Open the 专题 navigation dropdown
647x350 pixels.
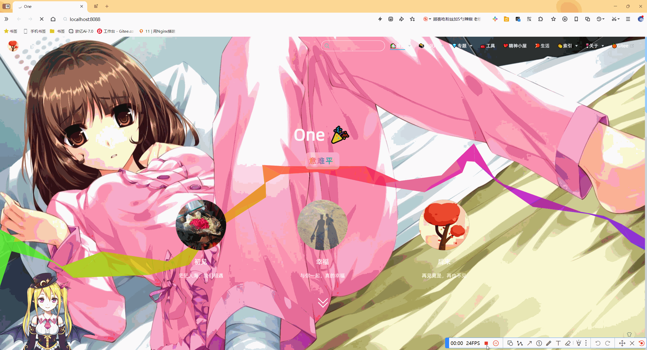tap(462, 46)
